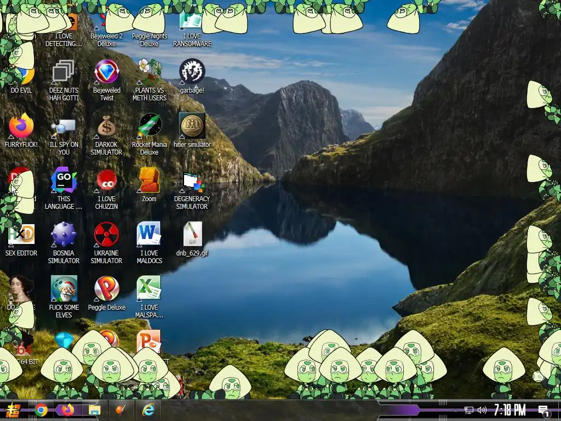Open the Bejeweled Twist desktop shortcut
Viewport: 561px width, 421px height.
click(x=106, y=72)
